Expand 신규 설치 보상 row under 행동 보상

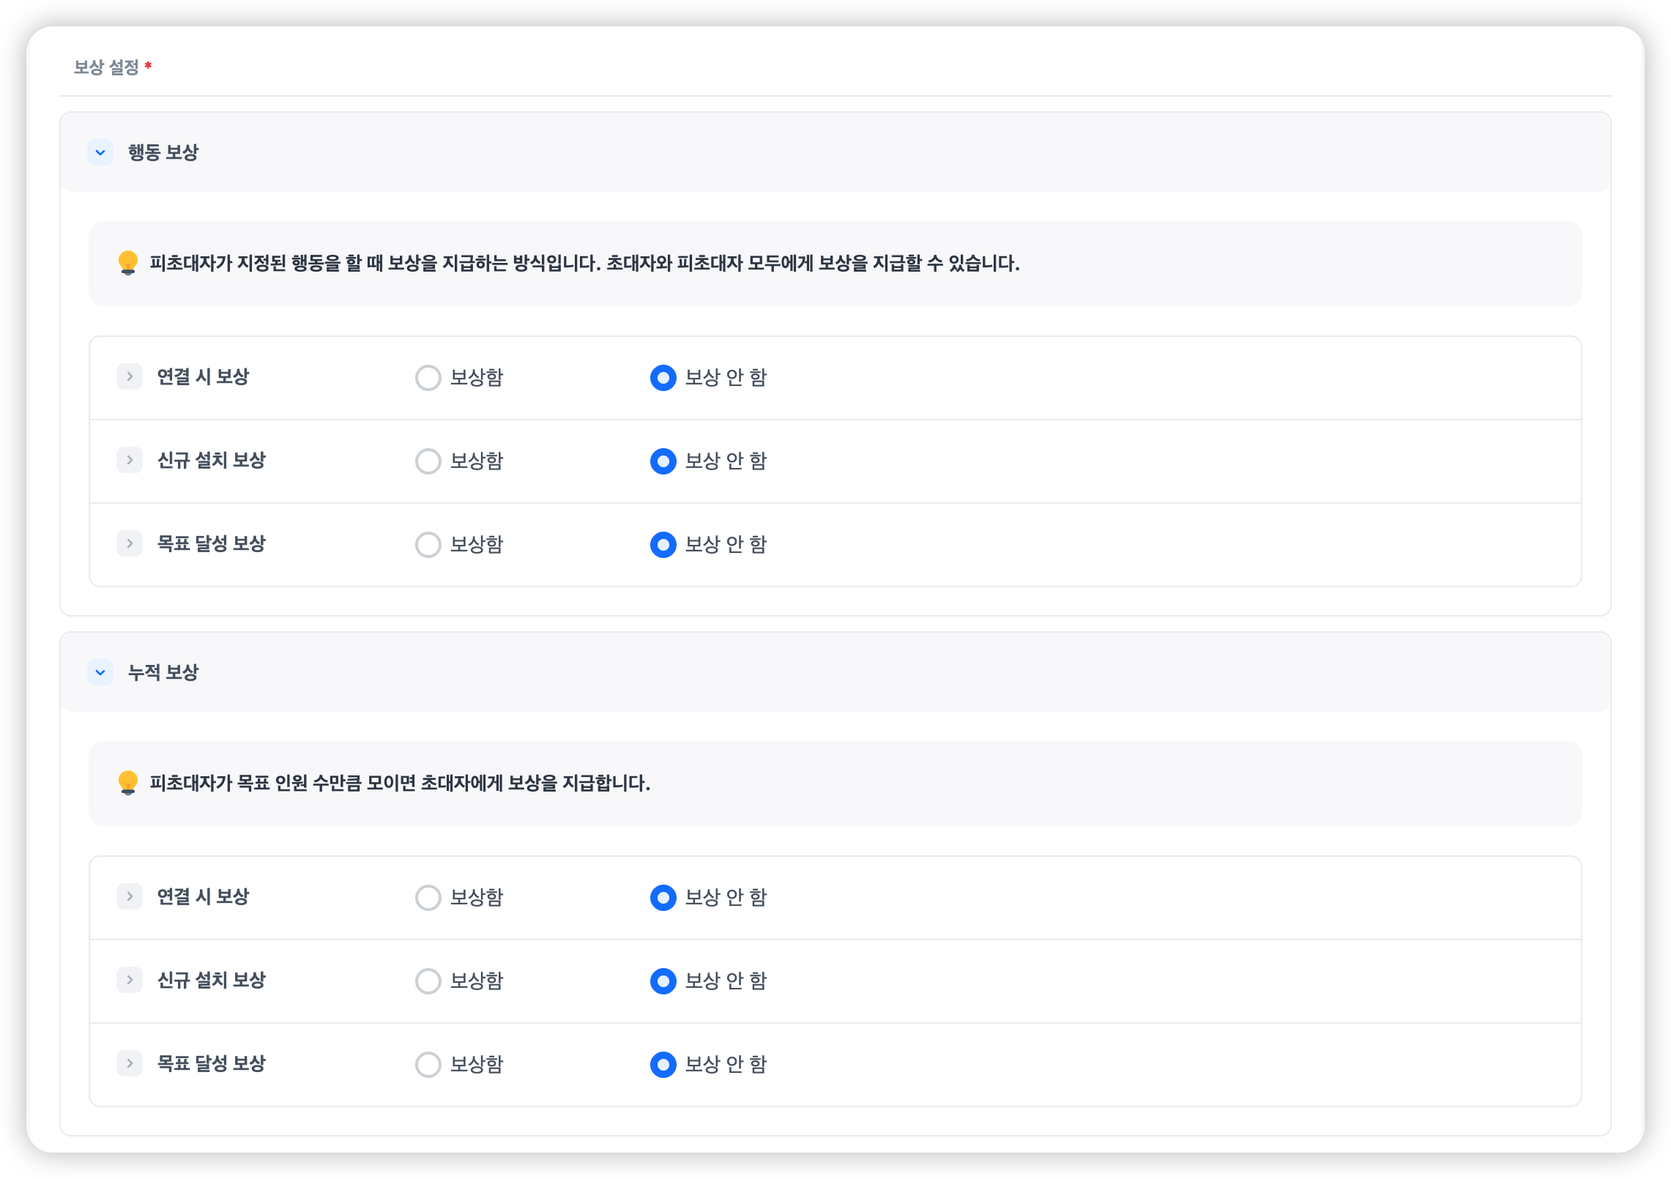point(130,460)
